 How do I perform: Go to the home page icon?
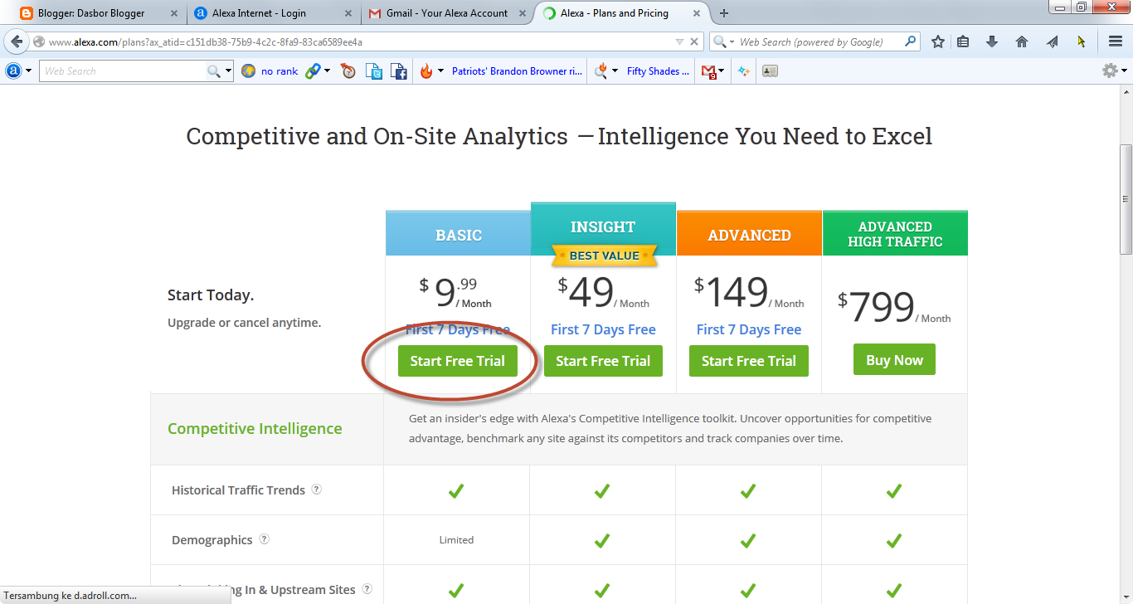1022,41
